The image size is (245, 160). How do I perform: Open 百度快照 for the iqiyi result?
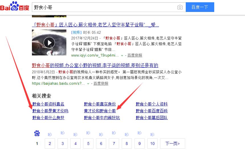click(135, 55)
